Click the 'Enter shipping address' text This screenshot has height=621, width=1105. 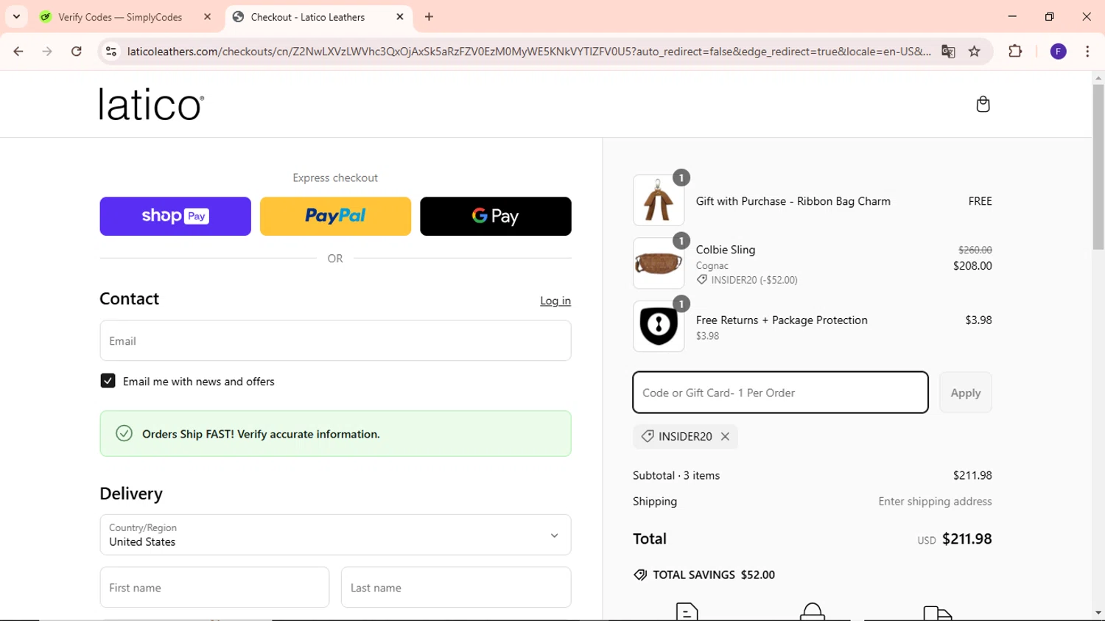935,501
